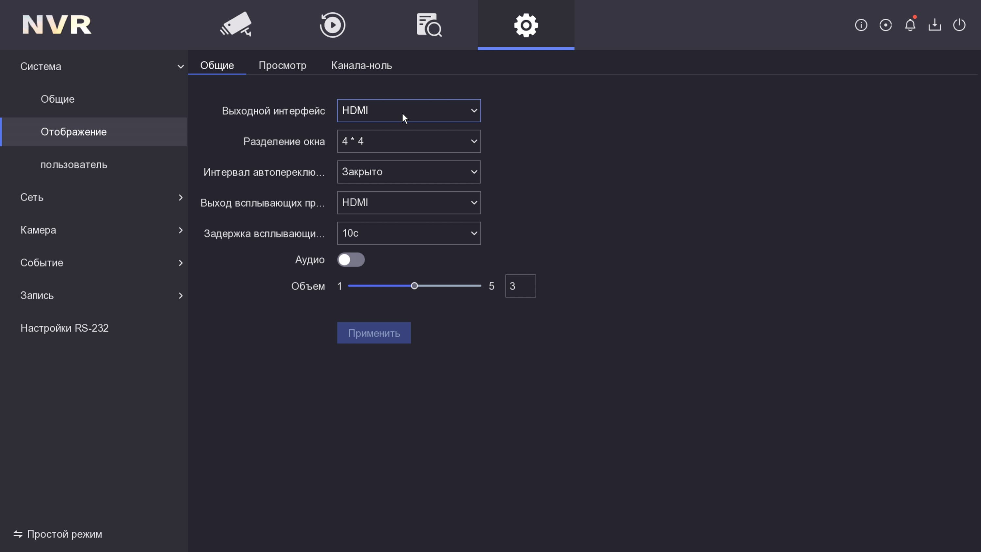Click the Применить button
Viewport: 981px width, 552px height.
coord(373,333)
